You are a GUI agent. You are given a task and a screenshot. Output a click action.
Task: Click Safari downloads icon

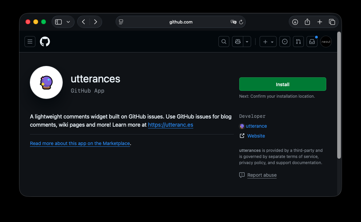pos(295,22)
